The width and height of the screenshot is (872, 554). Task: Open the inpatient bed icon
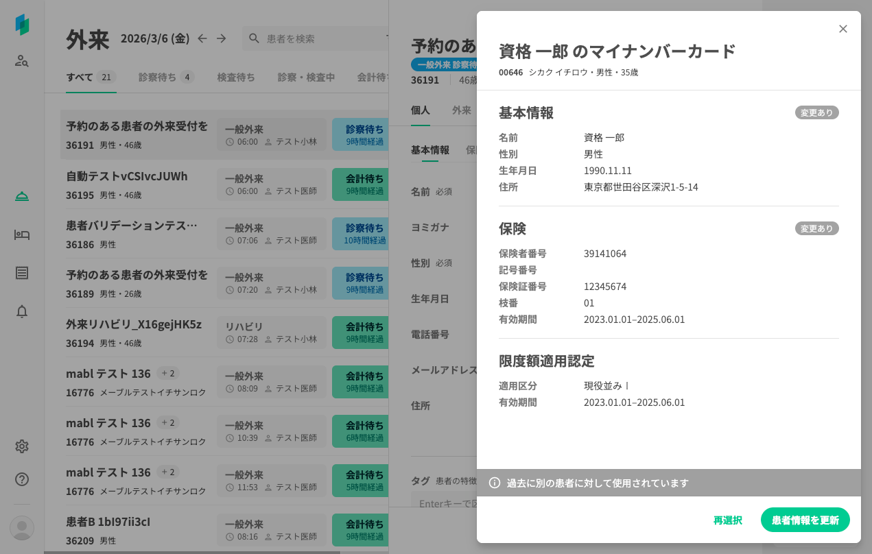pyautogui.click(x=22, y=234)
